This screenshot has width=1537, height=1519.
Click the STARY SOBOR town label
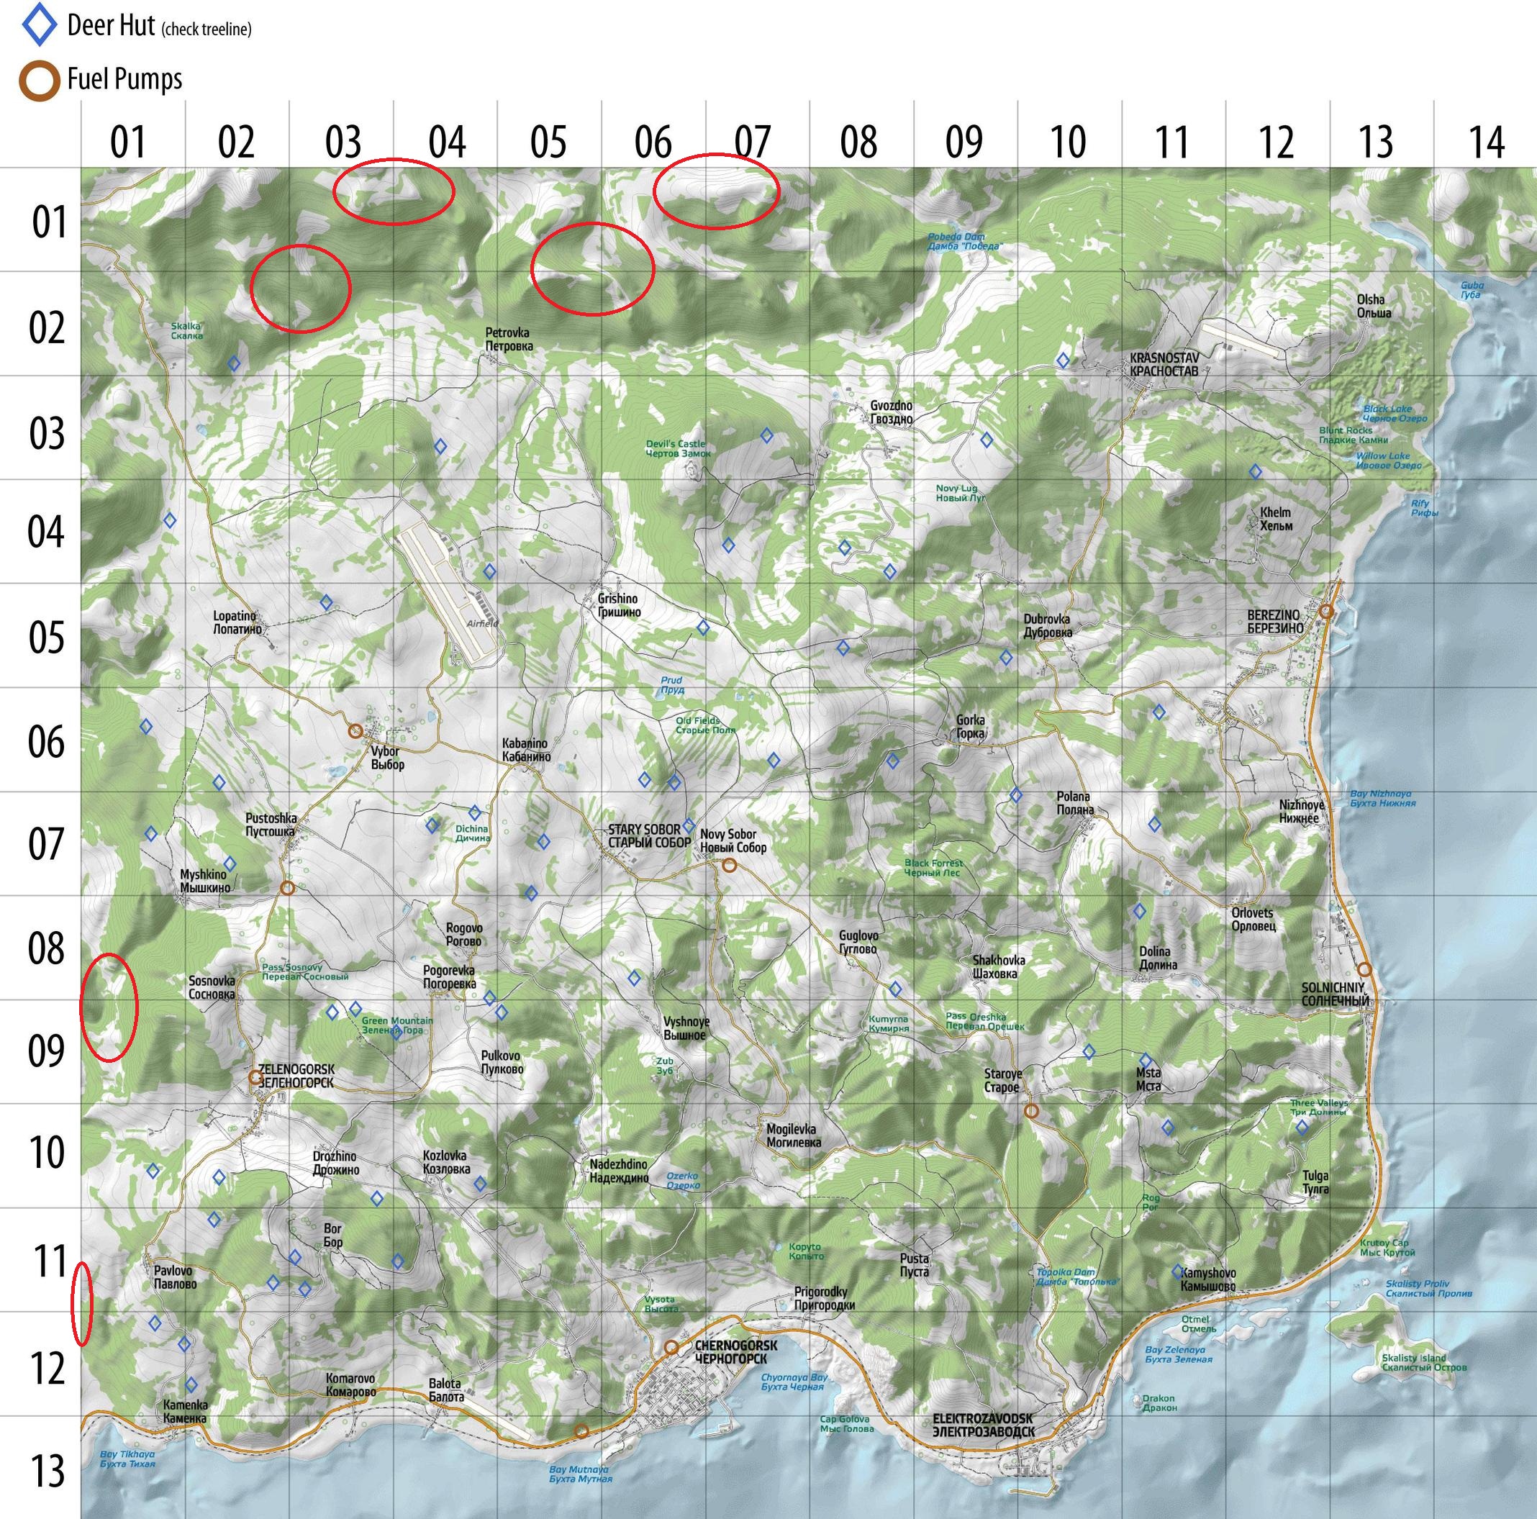click(648, 835)
